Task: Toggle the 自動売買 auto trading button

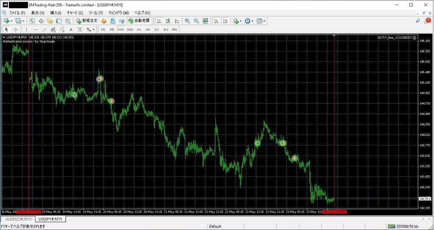Action: [139, 21]
